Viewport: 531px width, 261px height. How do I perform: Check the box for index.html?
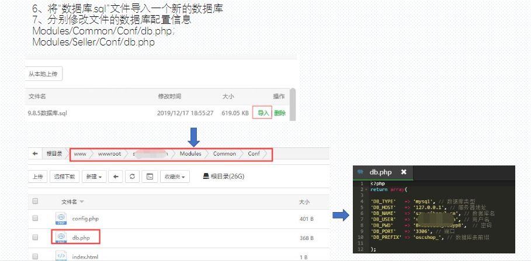[x=35, y=256]
